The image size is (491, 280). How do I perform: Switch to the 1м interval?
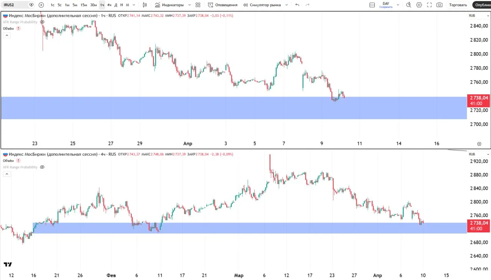67,5
